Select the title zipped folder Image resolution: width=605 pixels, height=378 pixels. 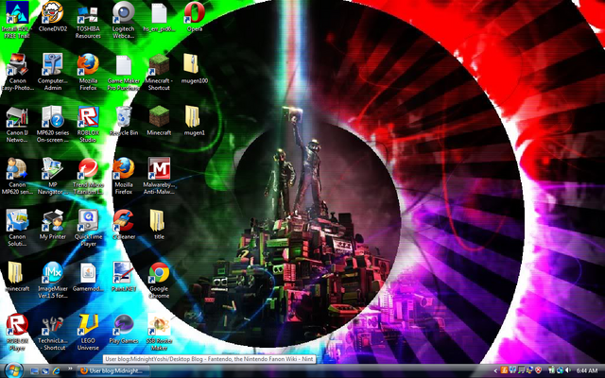(159, 225)
